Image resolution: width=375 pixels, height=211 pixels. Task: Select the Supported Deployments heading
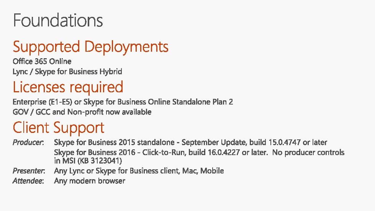tap(91, 47)
